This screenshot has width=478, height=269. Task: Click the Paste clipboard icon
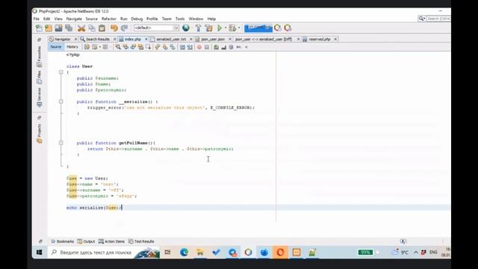pyautogui.click(x=102, y=28)
